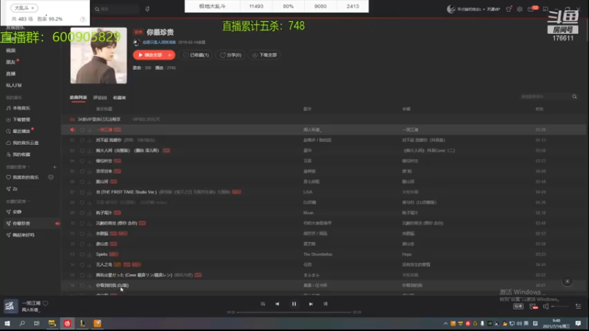Click the 分享(0) button

point(230,55)
